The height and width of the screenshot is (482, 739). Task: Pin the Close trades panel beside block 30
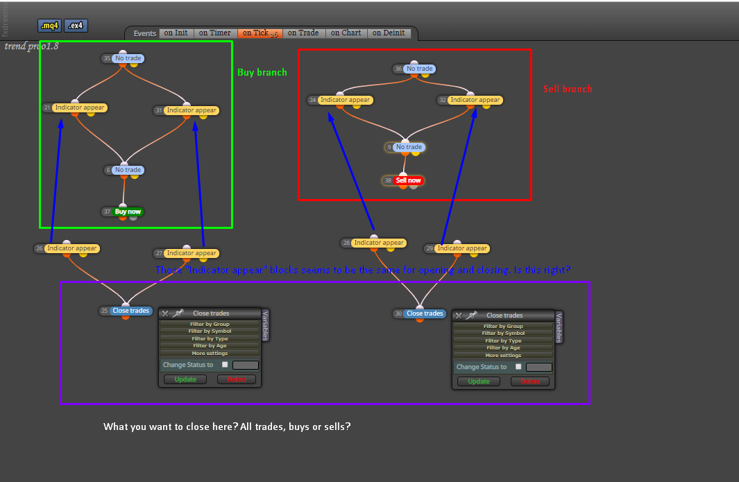click(x=471, y=316)
